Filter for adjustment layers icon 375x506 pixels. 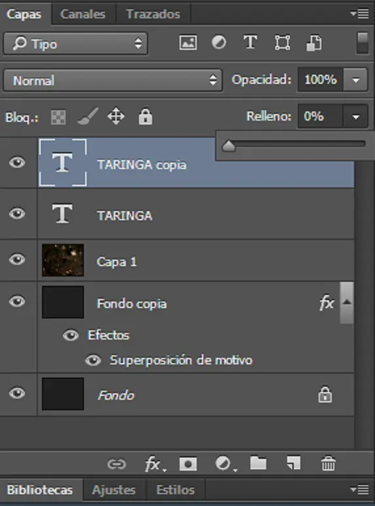218,43
